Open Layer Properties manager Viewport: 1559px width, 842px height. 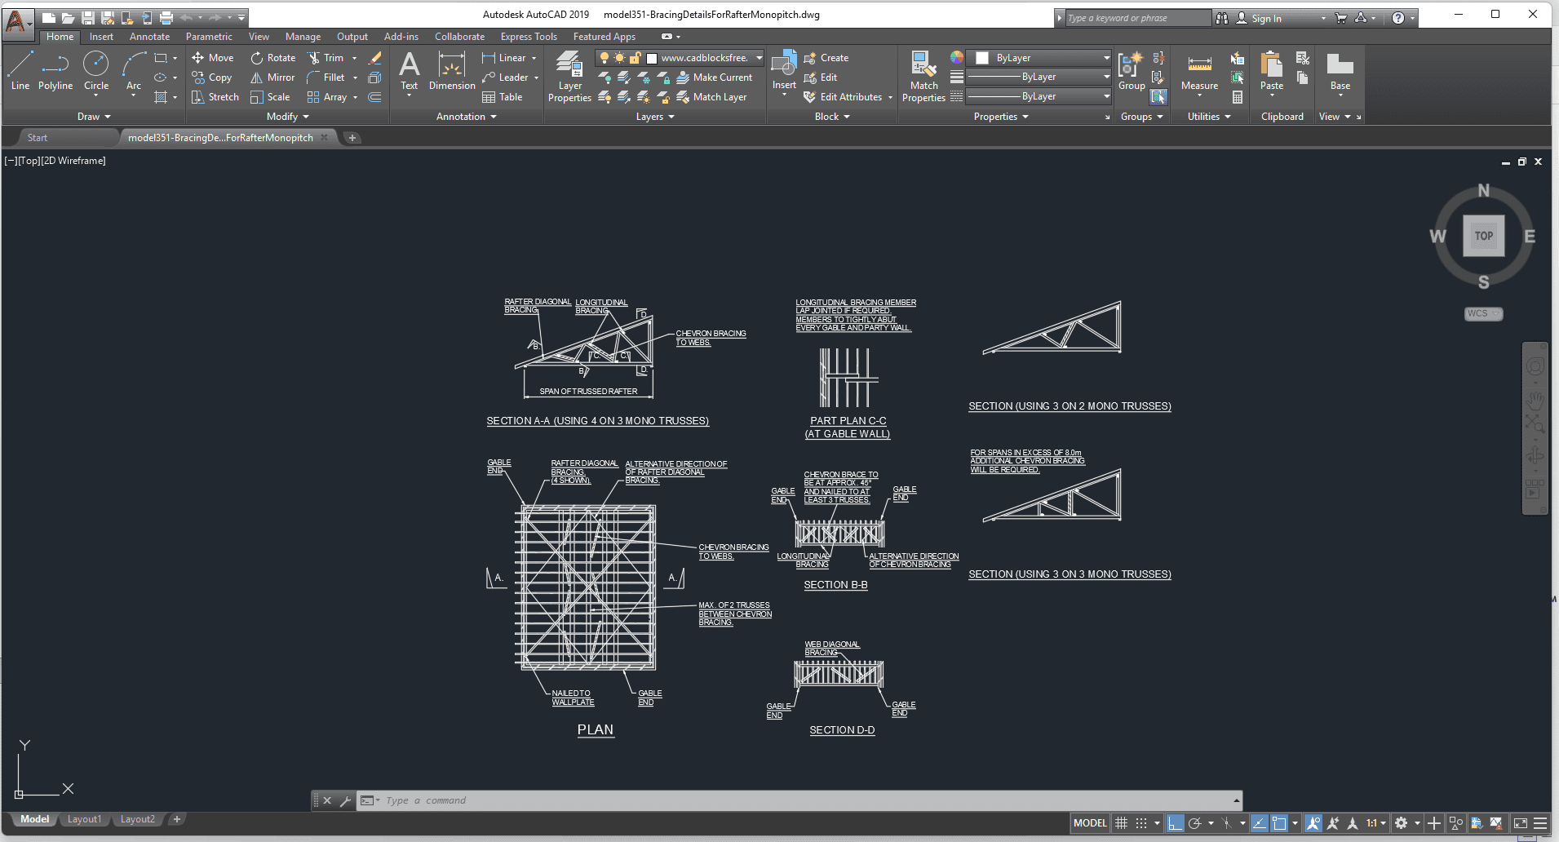[x=569, y=77]
